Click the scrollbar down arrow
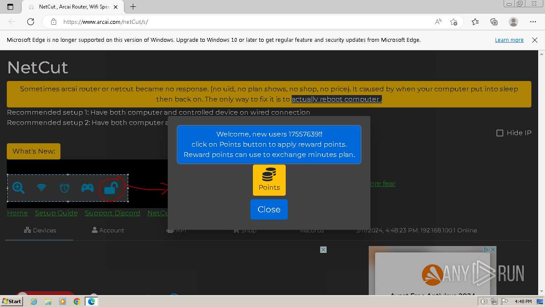 pyautogui.click(x=542, y=292)
